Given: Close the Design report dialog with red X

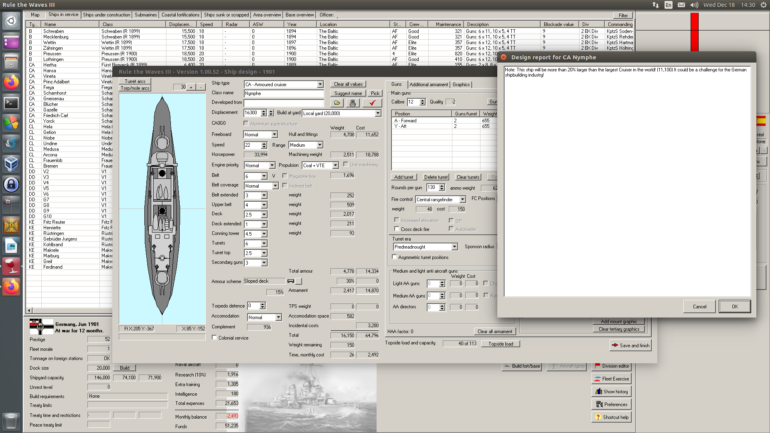Looking at the screenshot, I should tap(504, 57).
